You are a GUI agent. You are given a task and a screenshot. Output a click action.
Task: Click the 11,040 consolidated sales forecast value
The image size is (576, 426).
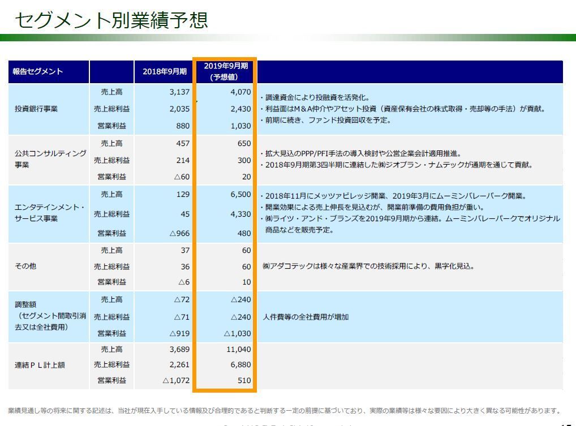pos(238,350)
